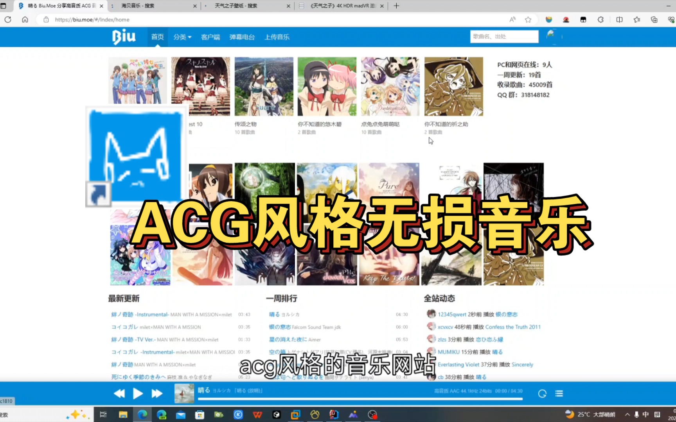Click the input method 中 indicator

(x=645, y=415)
